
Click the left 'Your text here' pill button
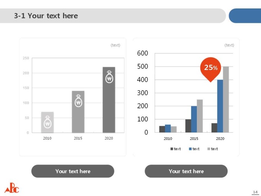[x=73, y=171]
